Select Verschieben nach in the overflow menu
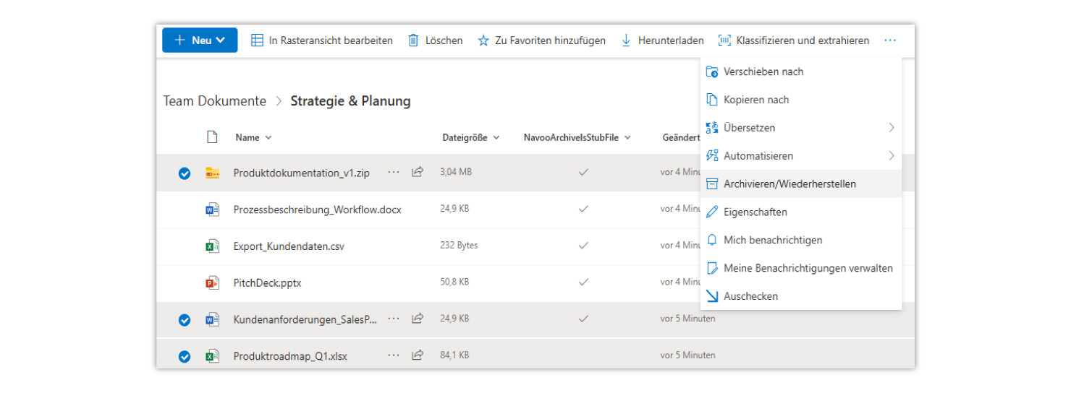1071x393 pixels. click(763, 72)
